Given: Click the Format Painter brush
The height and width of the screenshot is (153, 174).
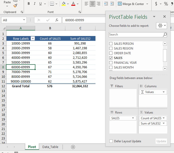Looking at the screenshot, I should click(x=15, y=5).
